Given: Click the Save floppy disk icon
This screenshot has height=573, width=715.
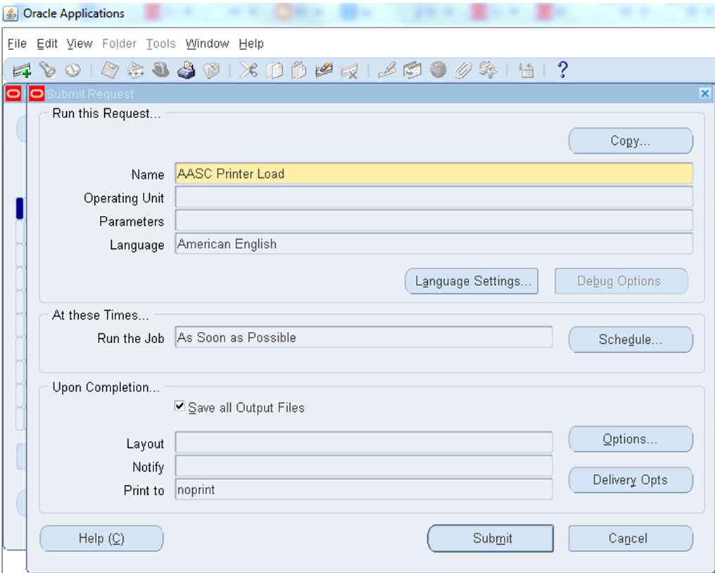Looking at the screenshot, I should point(110,70).
